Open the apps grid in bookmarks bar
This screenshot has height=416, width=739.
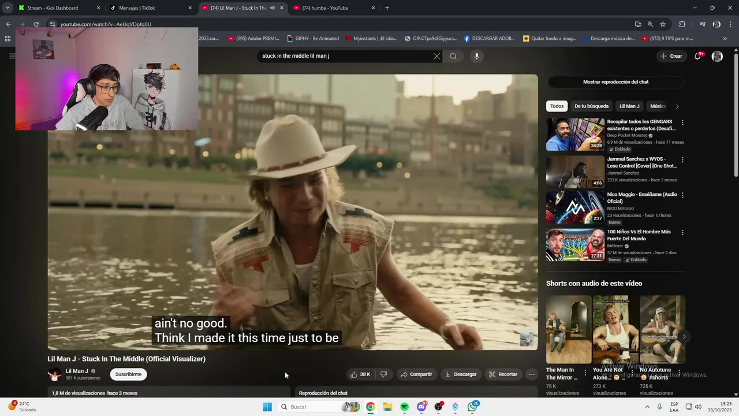tap(8, 39)
